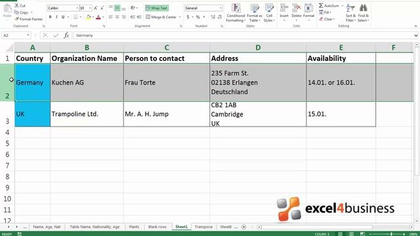
Task: Click the cell containing Kuchen AG
Action: point(87,83)
